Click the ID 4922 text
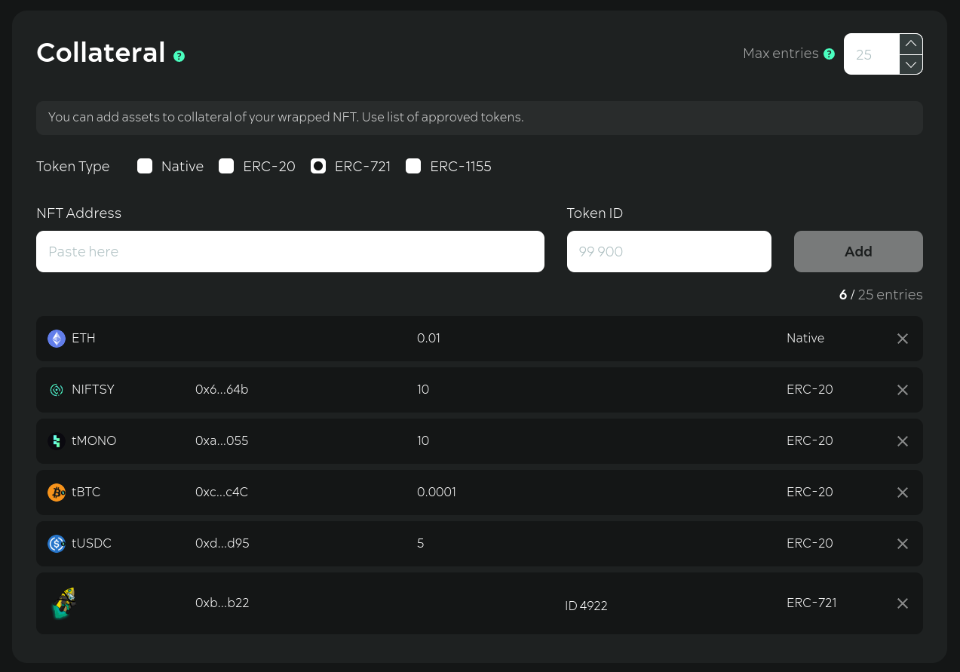Image resolution: width=960 pixels, height=672 pixels. point(586,606)
